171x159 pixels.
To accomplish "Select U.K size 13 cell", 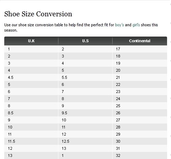I will point(31,155).
